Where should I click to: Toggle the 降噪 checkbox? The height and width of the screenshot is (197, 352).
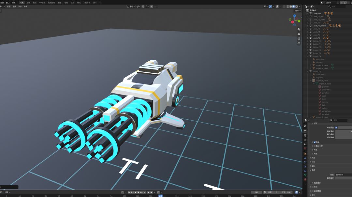pos(315,142)
